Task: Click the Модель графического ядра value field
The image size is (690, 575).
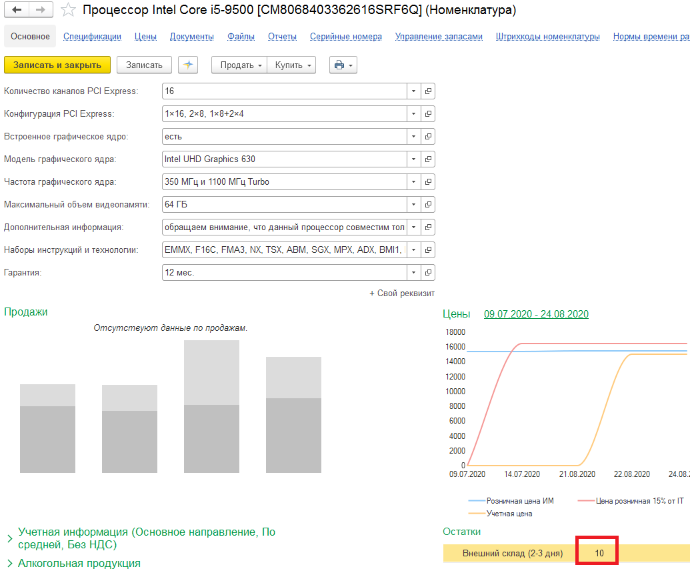Action: click(x=284, y=159)
